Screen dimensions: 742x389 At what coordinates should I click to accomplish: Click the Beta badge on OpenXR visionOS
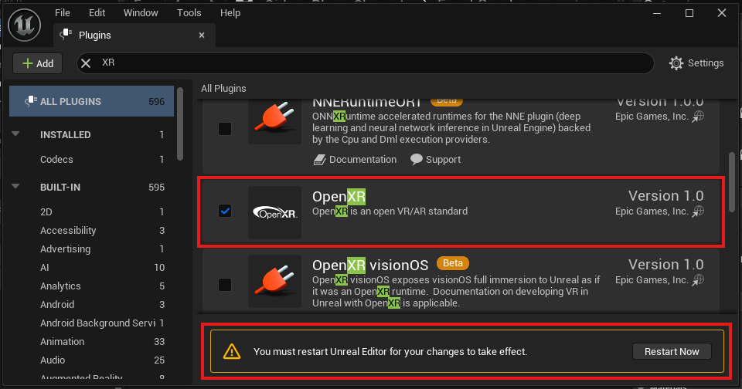coord(452,262)
